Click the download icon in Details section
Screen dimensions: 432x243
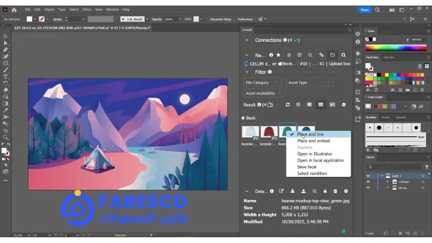click(292, 191)
